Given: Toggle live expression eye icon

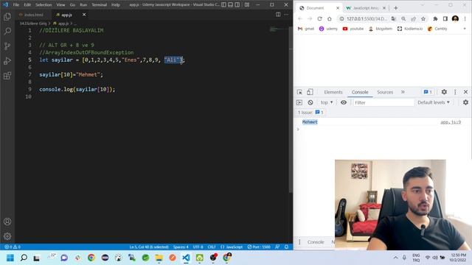Looking at the screenshot, I should click(344, 102).
